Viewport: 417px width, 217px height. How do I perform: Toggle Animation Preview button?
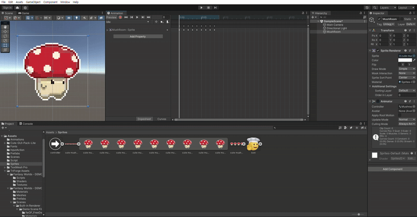point(112,17)
